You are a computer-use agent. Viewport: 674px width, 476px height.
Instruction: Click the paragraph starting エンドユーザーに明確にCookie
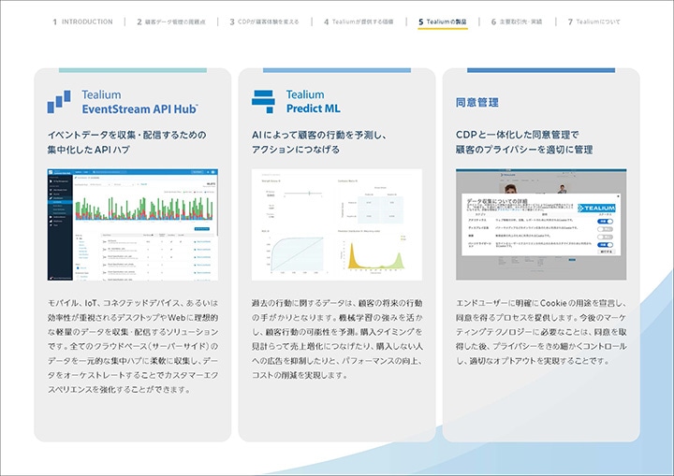[x=541, y=332]
